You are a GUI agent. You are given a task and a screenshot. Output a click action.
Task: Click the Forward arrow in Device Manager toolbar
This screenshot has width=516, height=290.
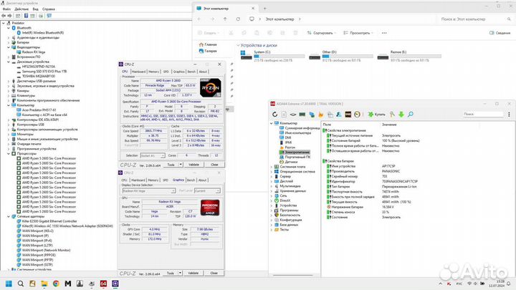pyautogui.click(x=9, y=16)
